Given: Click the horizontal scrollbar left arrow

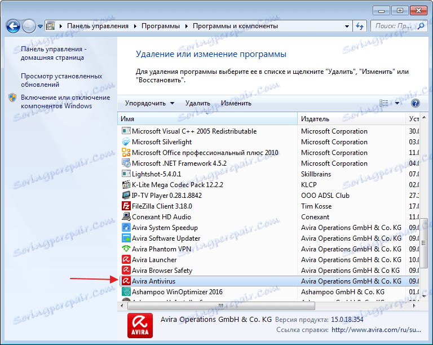Looking at the screenshot, I should 122,306.
